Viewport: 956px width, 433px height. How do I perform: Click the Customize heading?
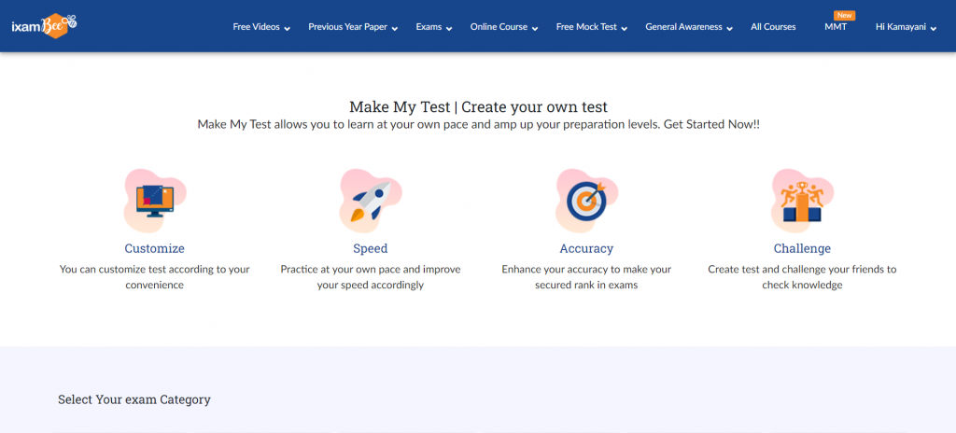pos(154,249)
